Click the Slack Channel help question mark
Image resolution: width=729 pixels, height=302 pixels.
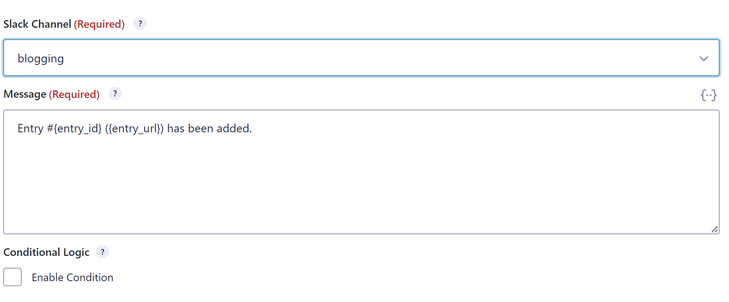pyautogui.click(x=140, y=24)
